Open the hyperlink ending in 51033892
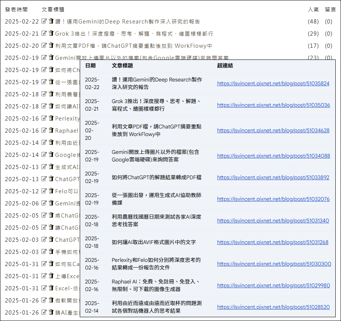Viewport: 341px width, 321px height. [x=273, y=177]
